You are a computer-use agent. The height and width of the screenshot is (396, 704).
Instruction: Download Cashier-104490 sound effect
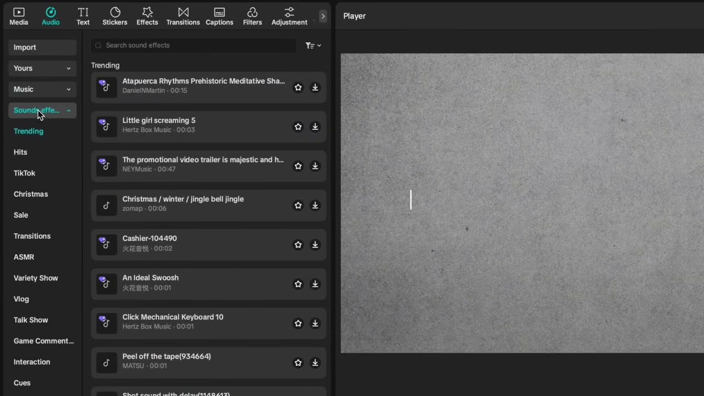tap(315, 244)
